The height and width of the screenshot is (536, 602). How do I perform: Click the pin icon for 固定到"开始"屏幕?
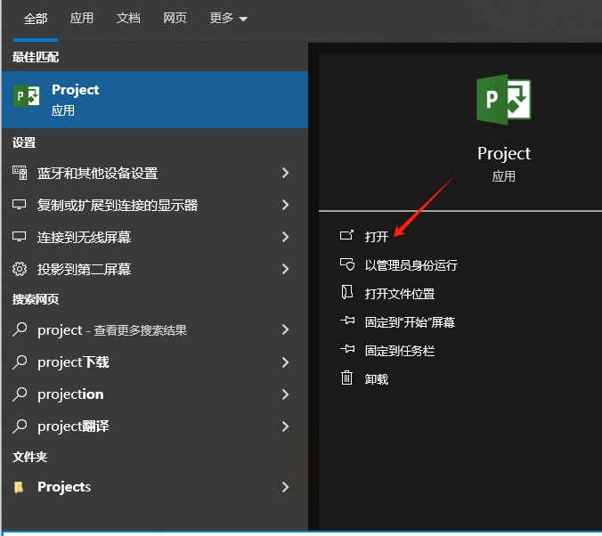point(347,321)
